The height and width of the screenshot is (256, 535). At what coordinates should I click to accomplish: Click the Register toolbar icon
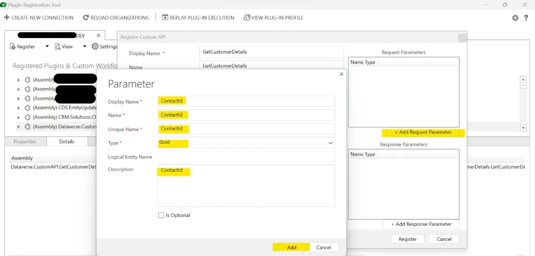coord(12,46)
